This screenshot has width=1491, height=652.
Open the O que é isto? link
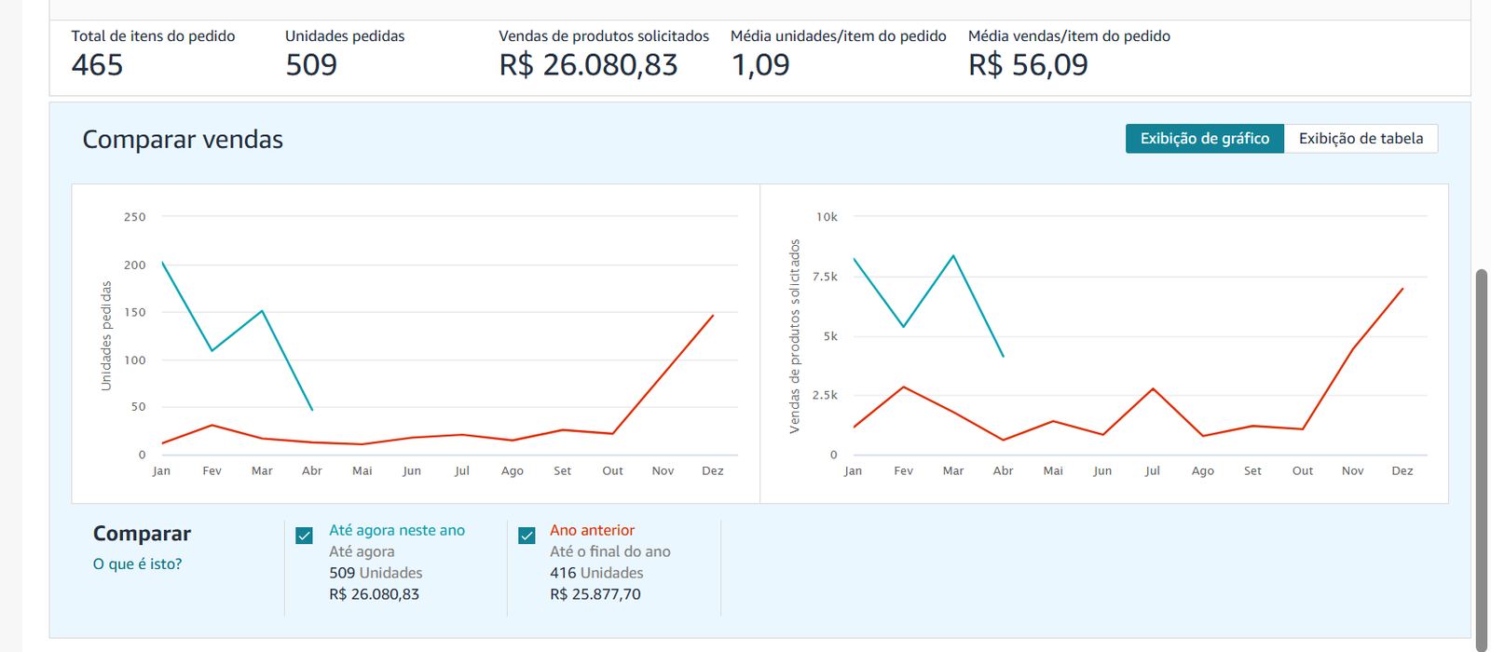point(137,564)
